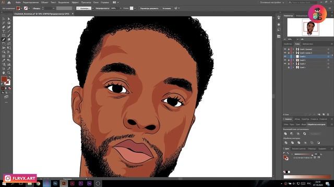Click Fill color swatch in left toolbar

4,79
